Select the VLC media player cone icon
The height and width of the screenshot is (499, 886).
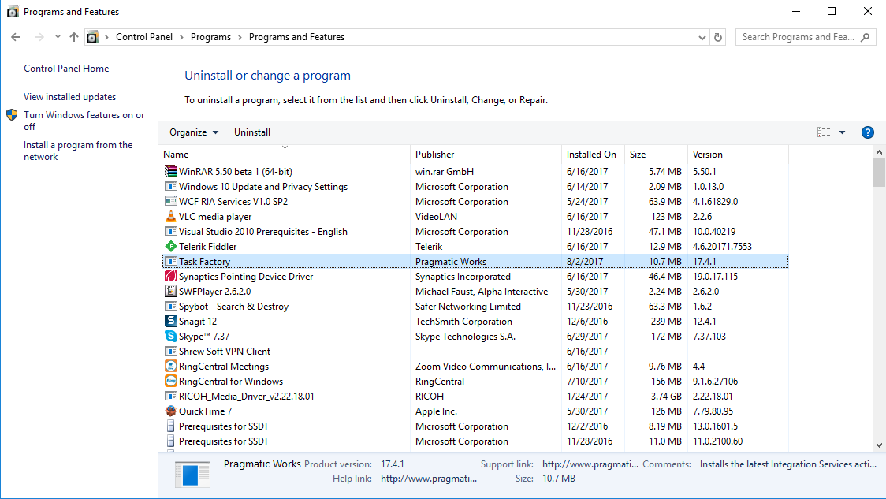point(170,217)
